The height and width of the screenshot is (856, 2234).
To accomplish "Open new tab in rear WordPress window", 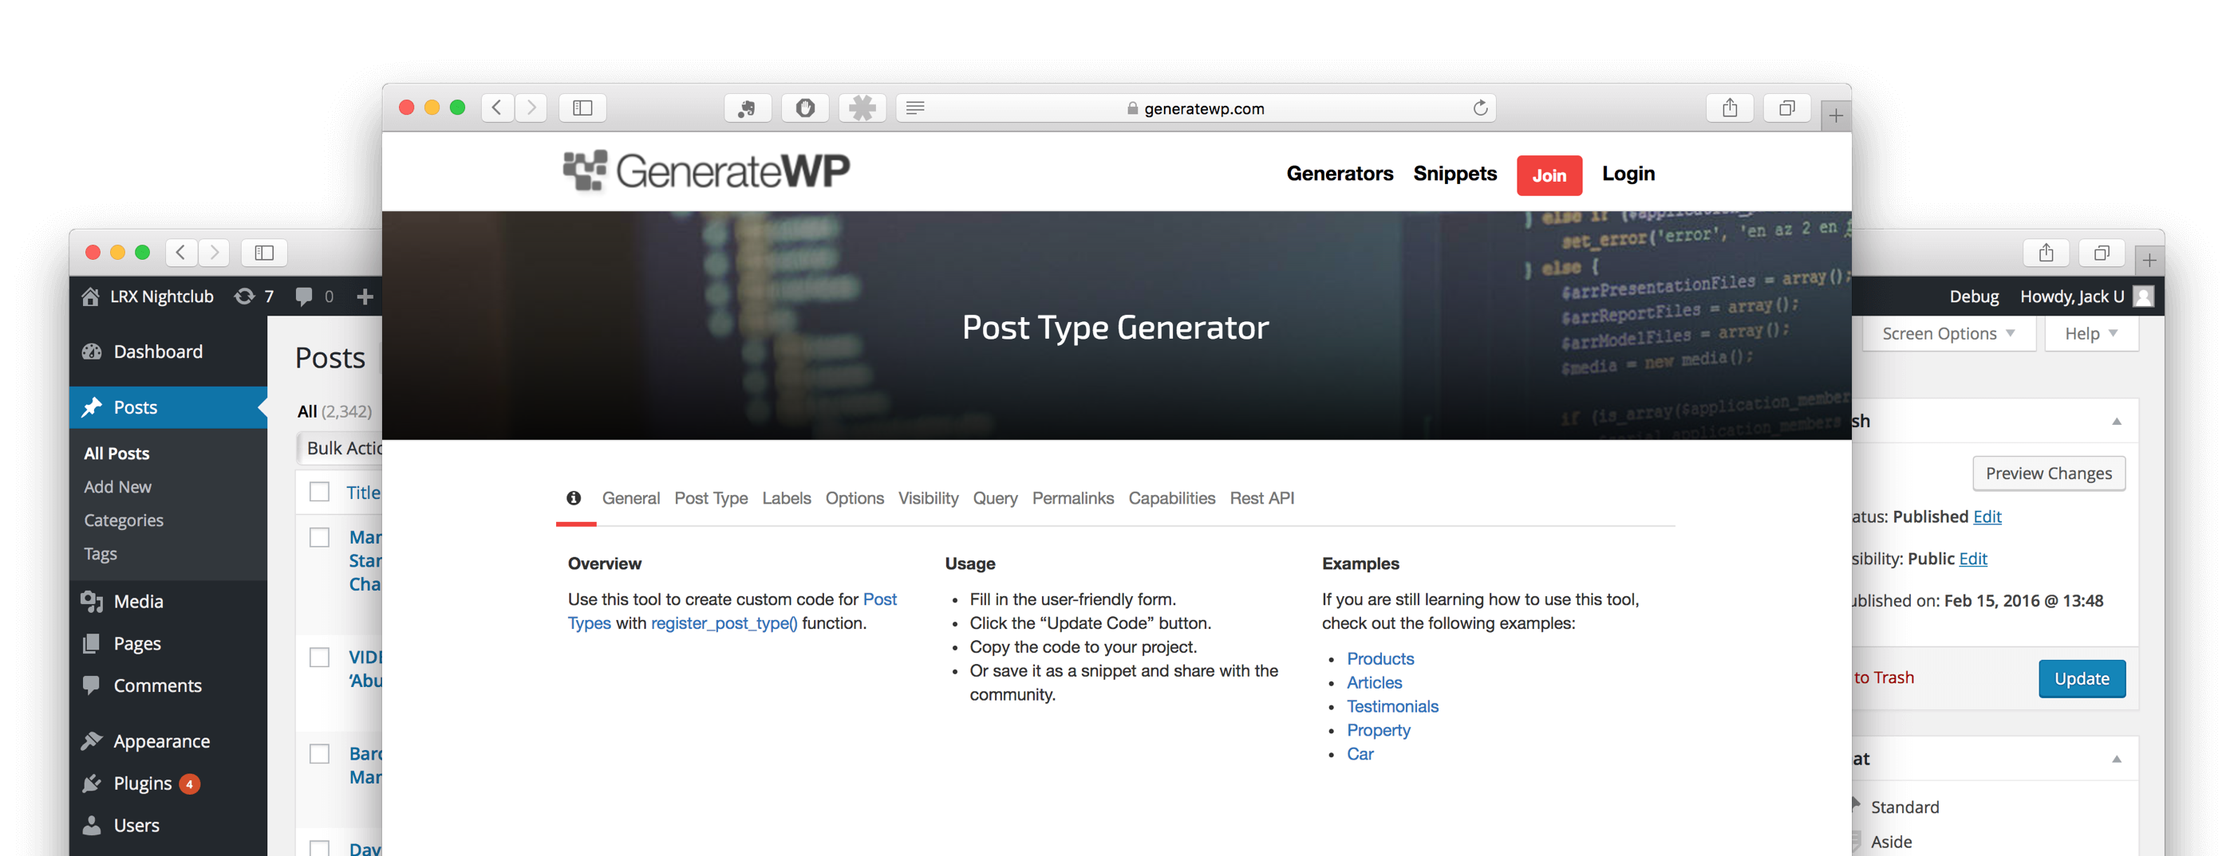I will (x=2149, y=260).
